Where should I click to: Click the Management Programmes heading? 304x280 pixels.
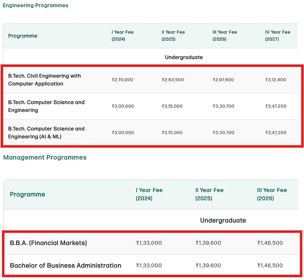click(45, 157)
